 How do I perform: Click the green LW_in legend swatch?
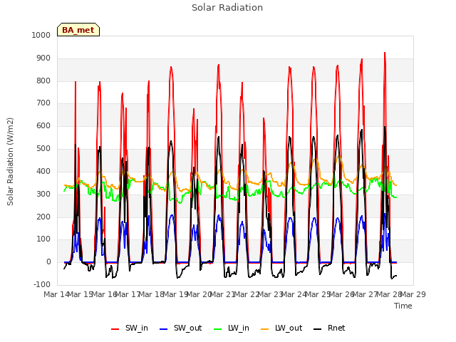coord(218,329)
